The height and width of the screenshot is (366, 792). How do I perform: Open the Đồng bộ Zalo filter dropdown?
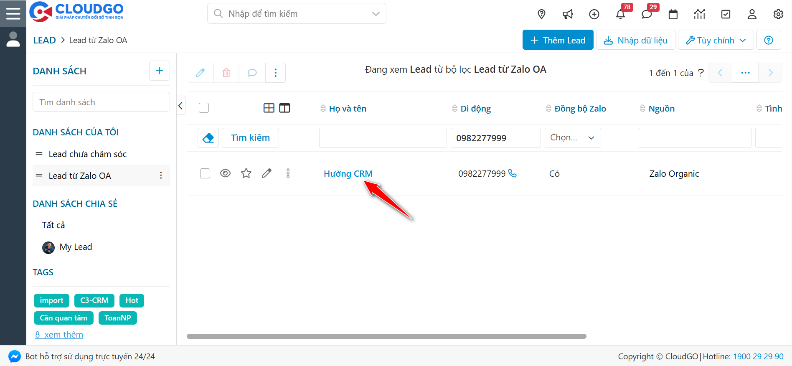coord(572,138)
